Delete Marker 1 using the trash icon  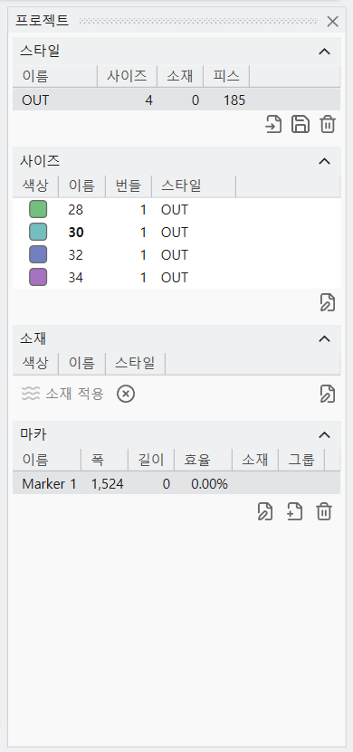pyautogui.click(x=324, y=511)
